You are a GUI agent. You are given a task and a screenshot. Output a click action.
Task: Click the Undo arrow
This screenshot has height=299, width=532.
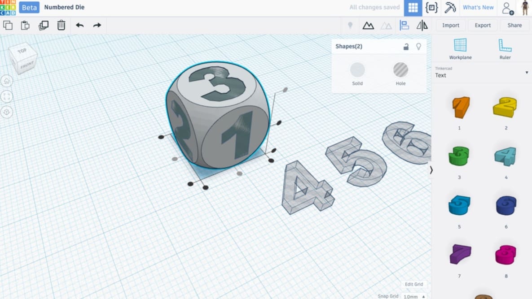tap(80, 26)
